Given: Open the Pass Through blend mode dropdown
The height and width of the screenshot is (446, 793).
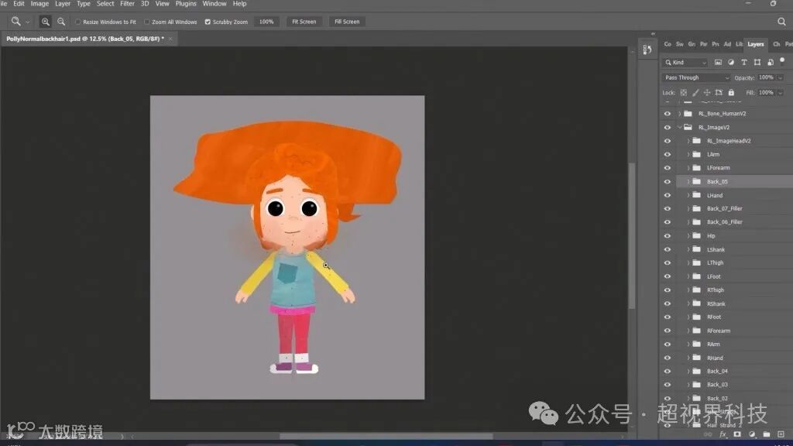Looking at the screenshot, I should 696,77.
